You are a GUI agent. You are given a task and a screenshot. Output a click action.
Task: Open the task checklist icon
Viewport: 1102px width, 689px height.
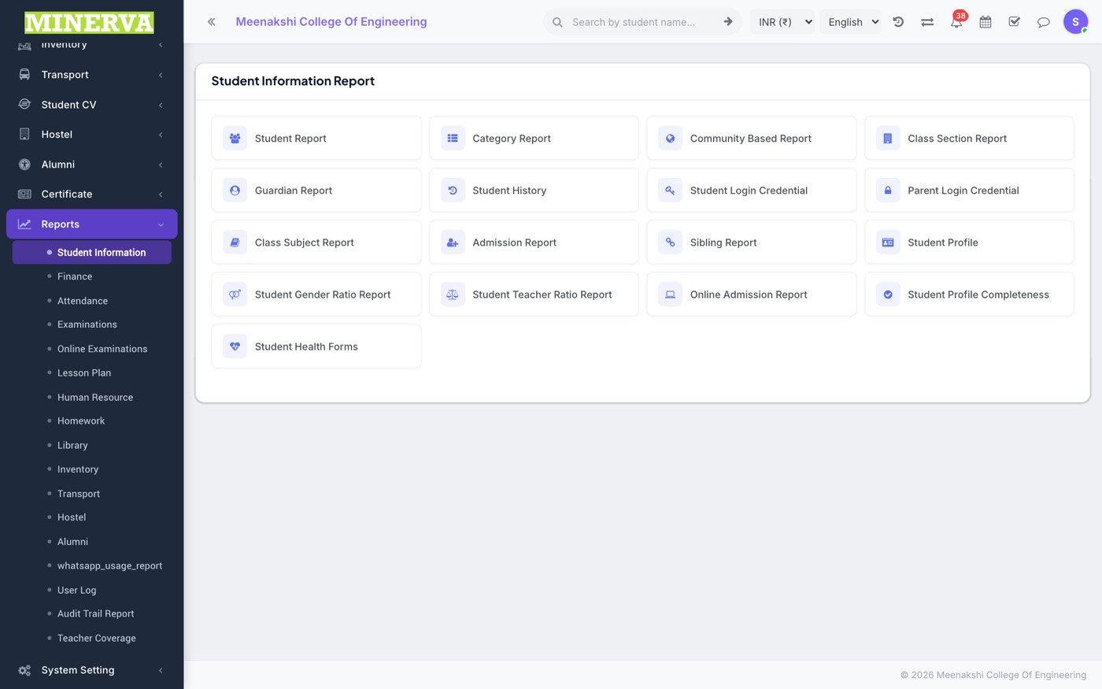pos(1015,22)
